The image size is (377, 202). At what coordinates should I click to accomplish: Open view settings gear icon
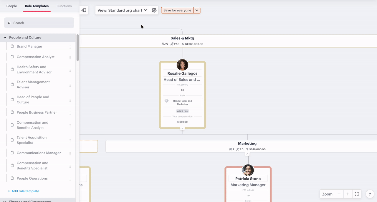coord(154,10)
